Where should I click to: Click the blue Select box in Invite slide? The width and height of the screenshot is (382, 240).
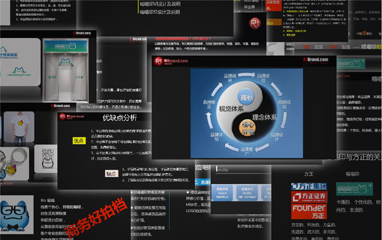point(222,193)
